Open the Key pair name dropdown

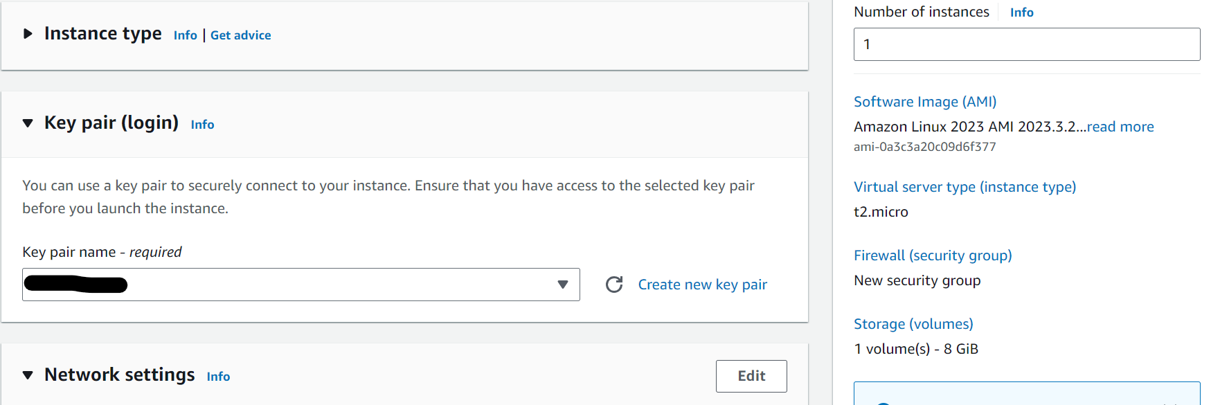(x=301, y=285)
